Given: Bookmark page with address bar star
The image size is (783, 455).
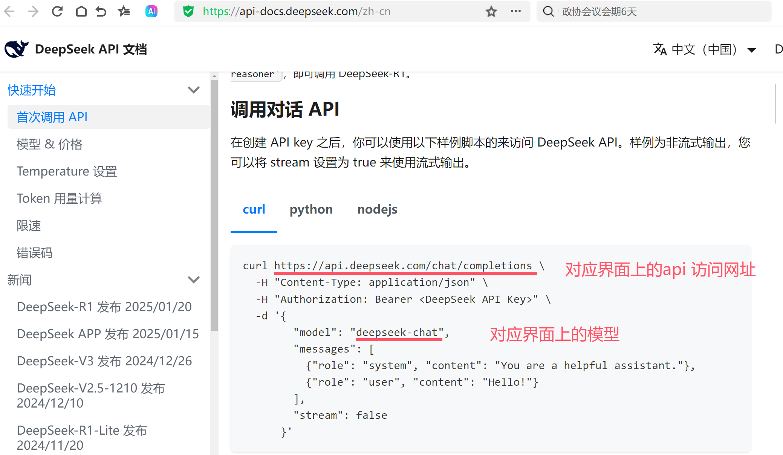Looking at the screenshot, I should (x=491, y=12).
